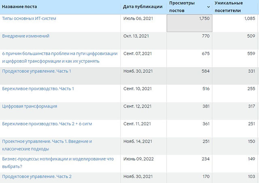Select the 317 visitors cell

point(235,111)
